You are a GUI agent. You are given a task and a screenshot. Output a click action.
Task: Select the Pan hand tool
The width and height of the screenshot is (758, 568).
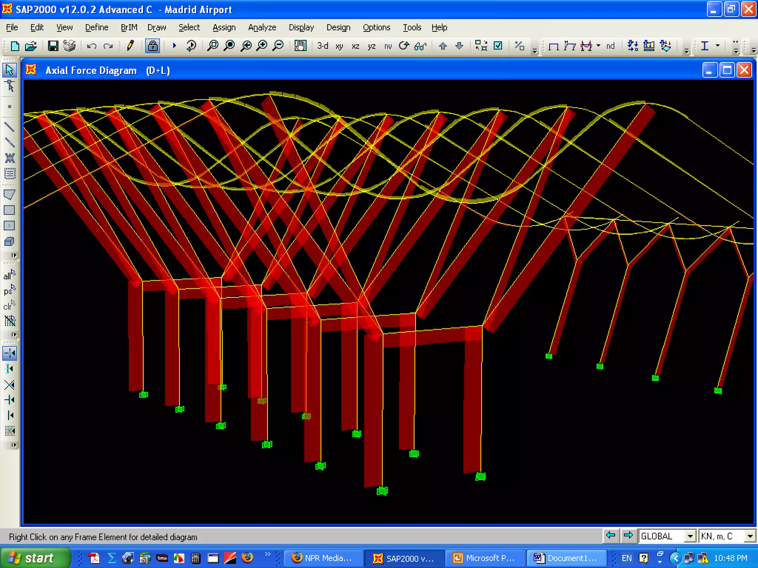300,46
